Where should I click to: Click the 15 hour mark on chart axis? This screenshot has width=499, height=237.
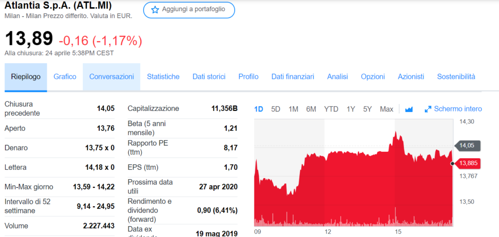398,231
